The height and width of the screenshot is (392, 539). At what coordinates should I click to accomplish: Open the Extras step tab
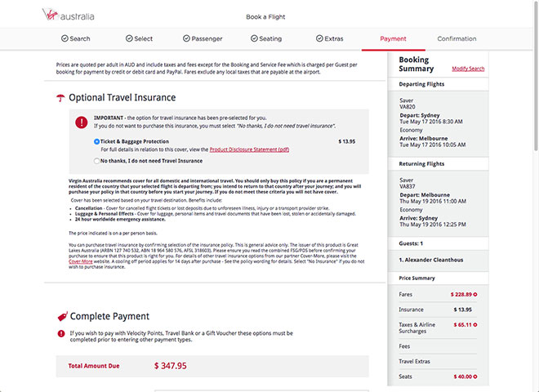pyautogui.click(x=330, y=38)
